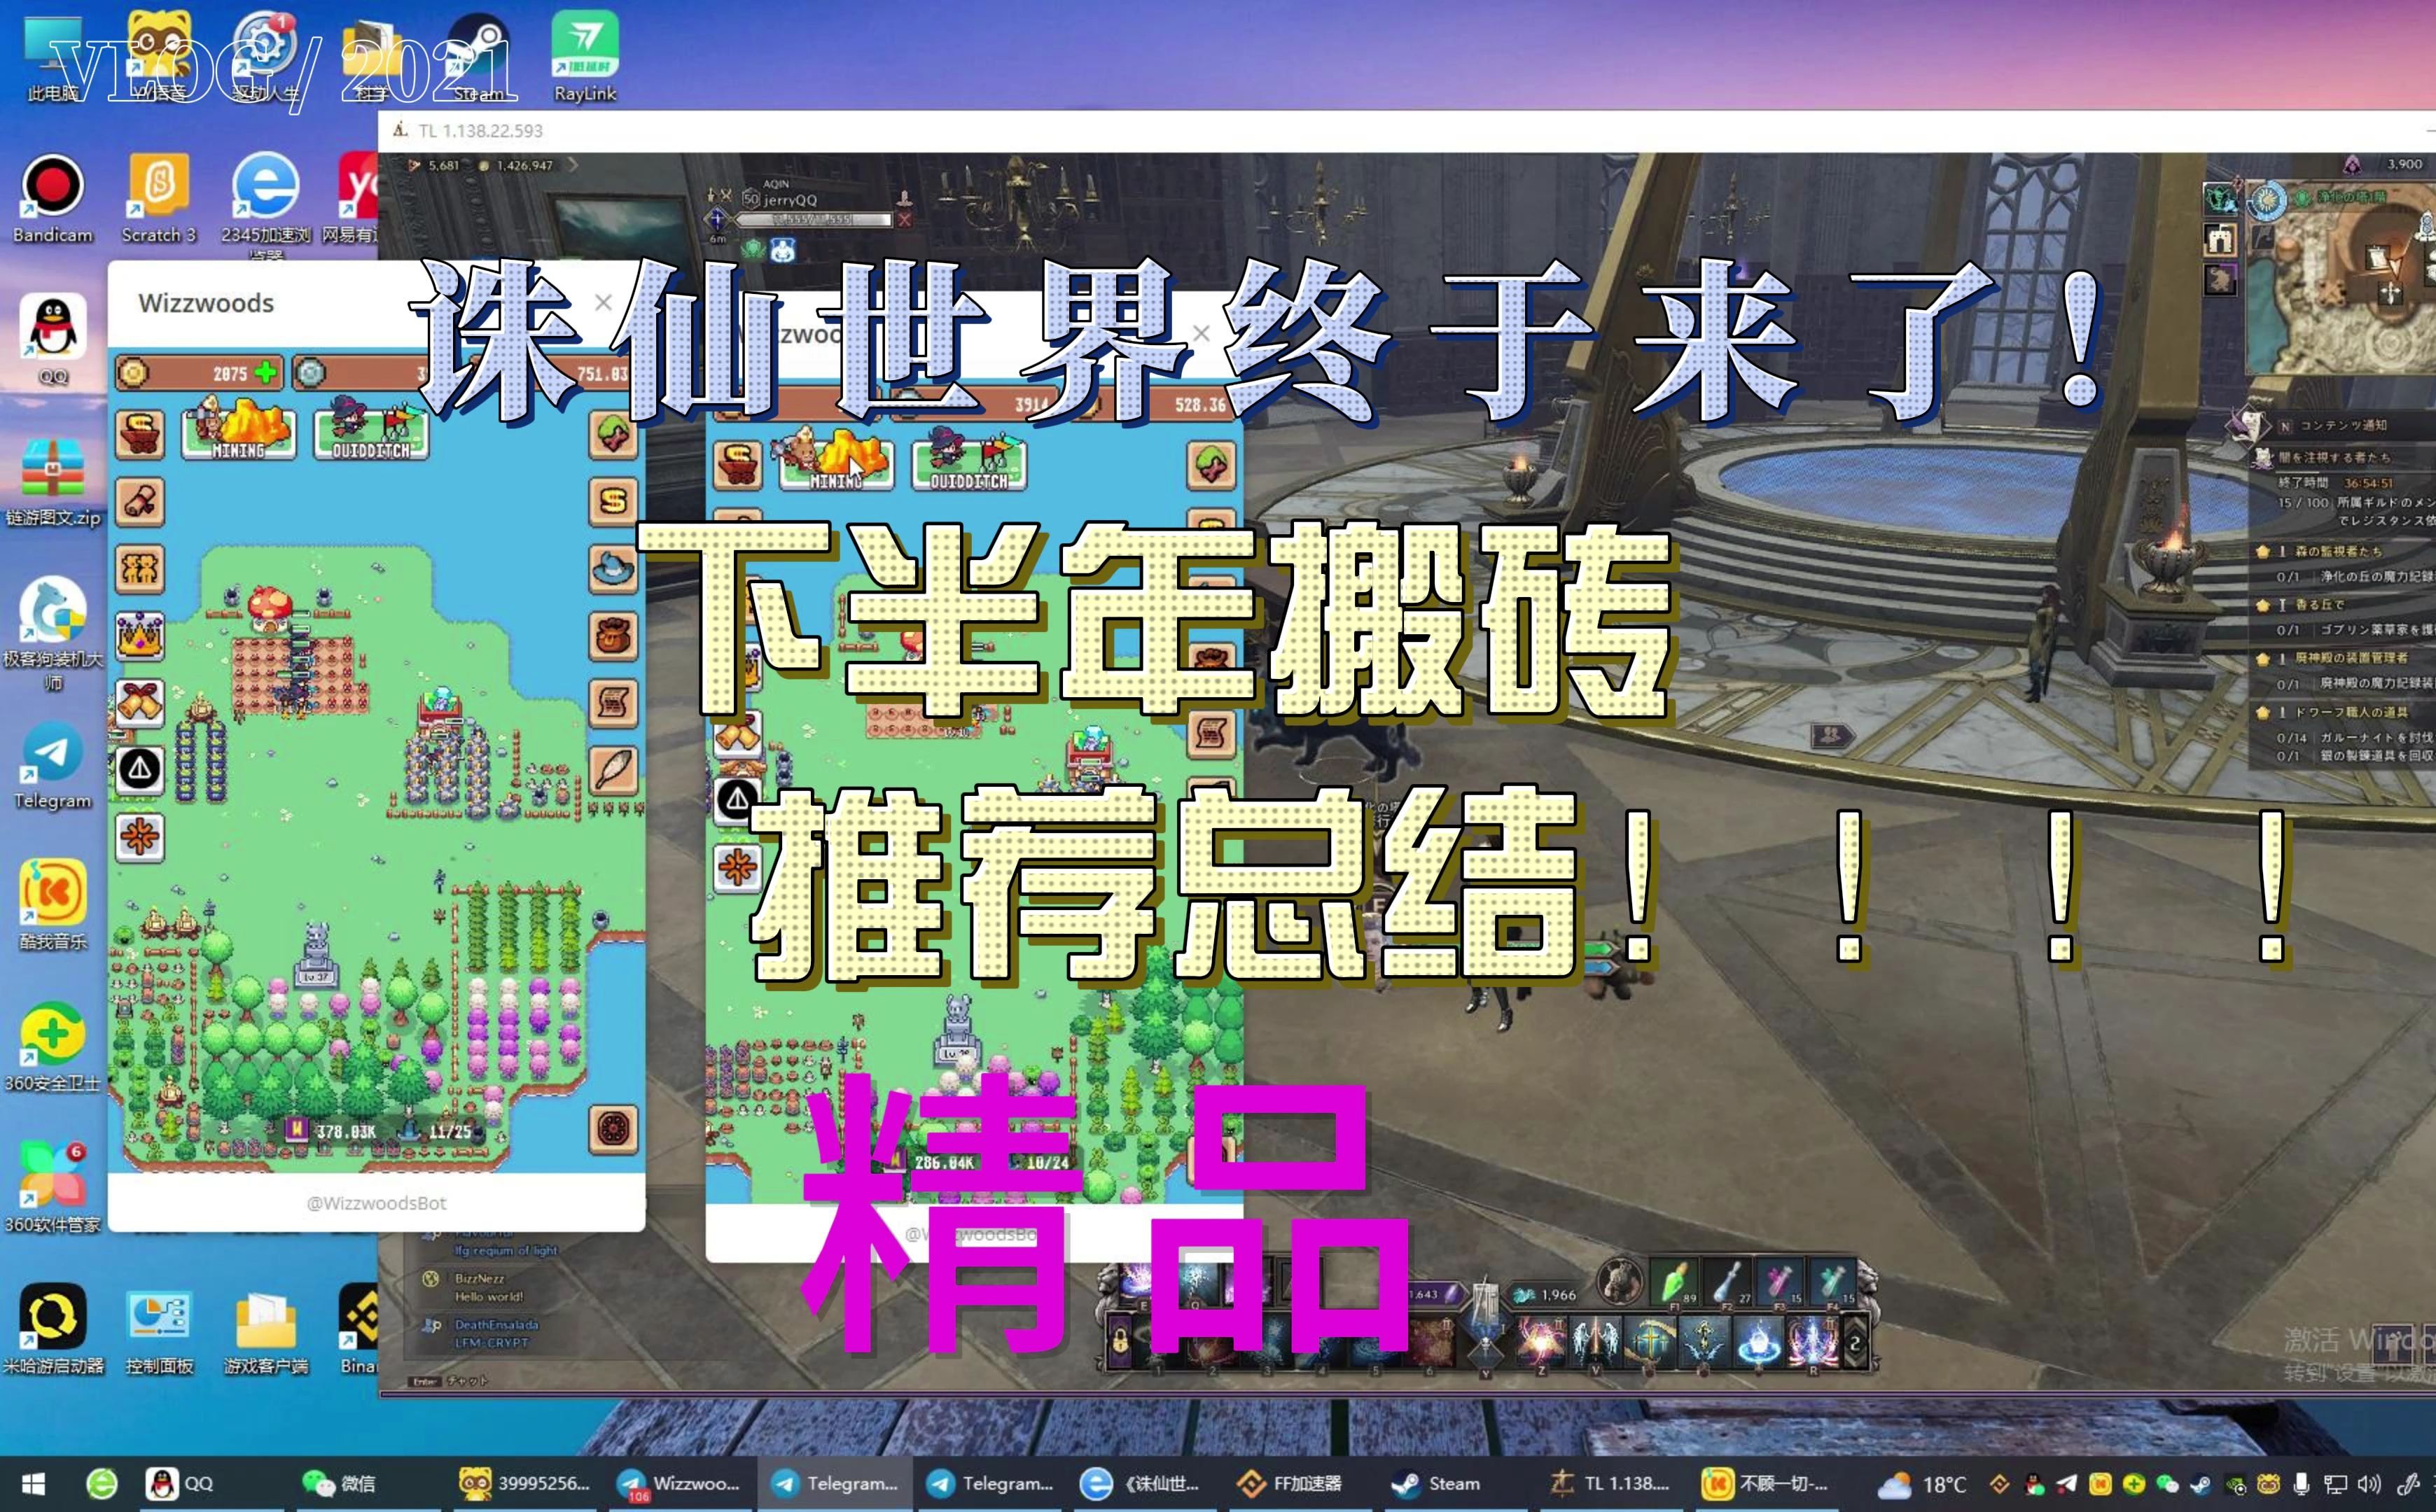Use the teal potion in slot F4

tap(1832, 1281)
